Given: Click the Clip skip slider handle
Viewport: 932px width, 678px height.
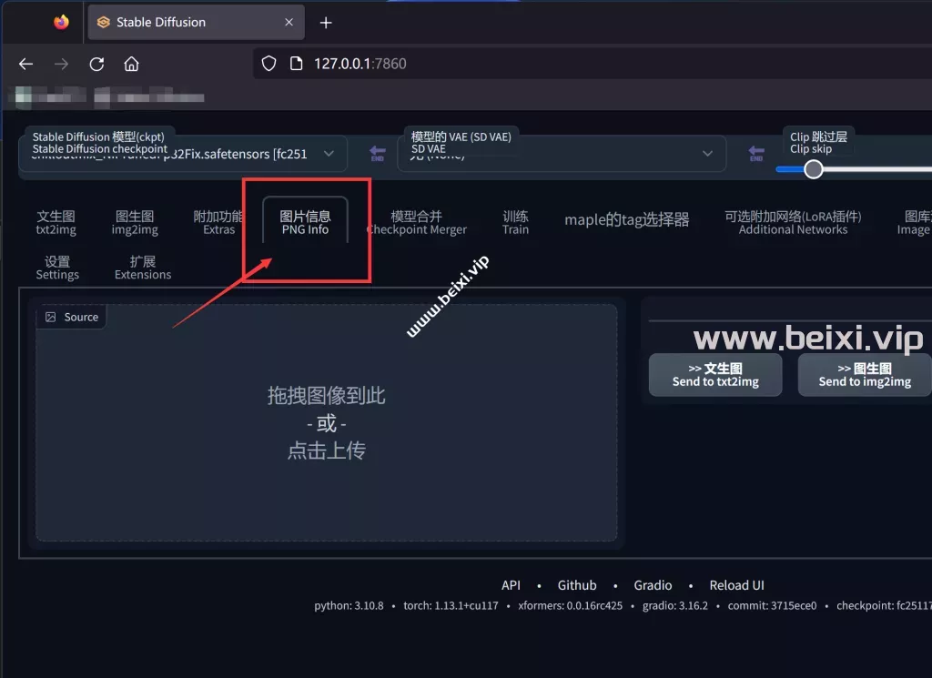Looking at the screenshot, I should [813, 169].
